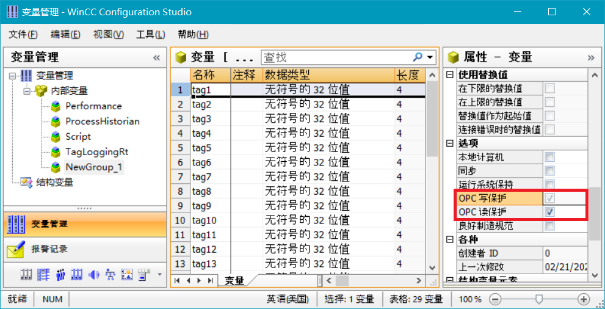Screen dimensions: 605x309
Task: Collapse the 内部变量 tree node
Action: tap(27, 91)
